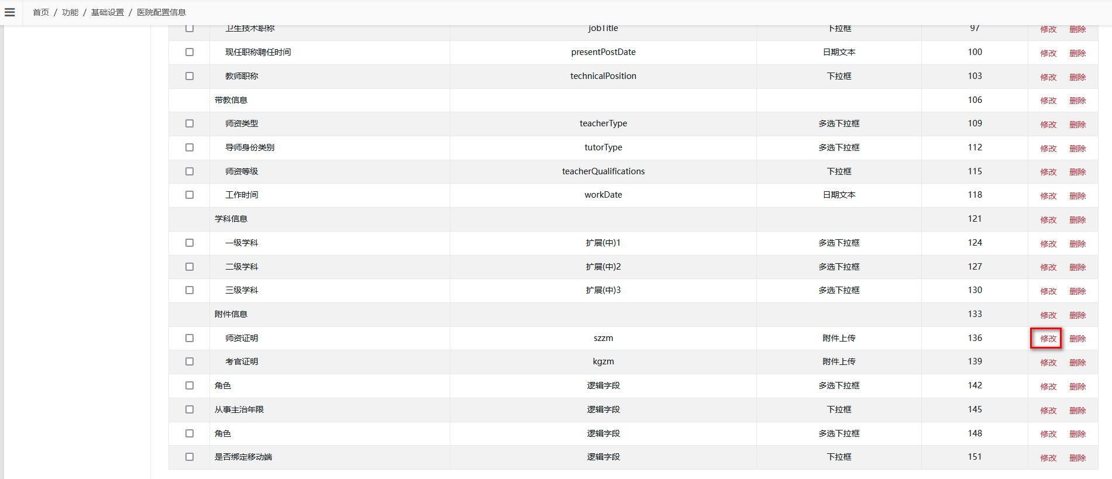Check the box for 师资证明 row
This screenshot has width=1112, height=479.
190,338
